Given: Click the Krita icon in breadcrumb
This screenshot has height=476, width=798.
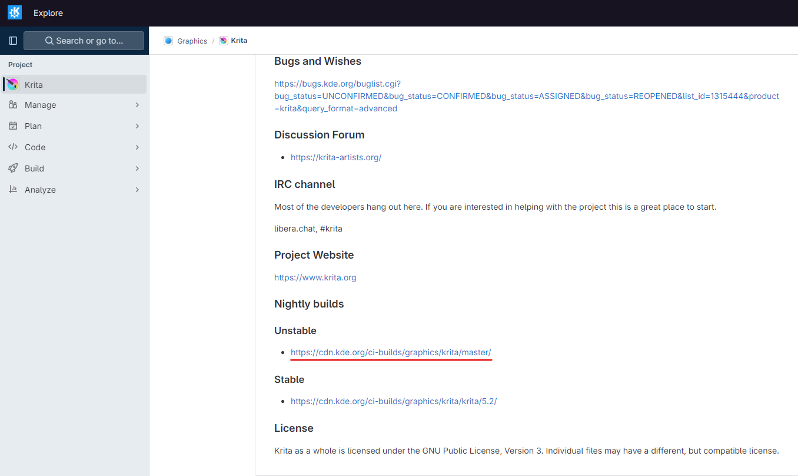Looking at the screenshot, I should (224, 41).
